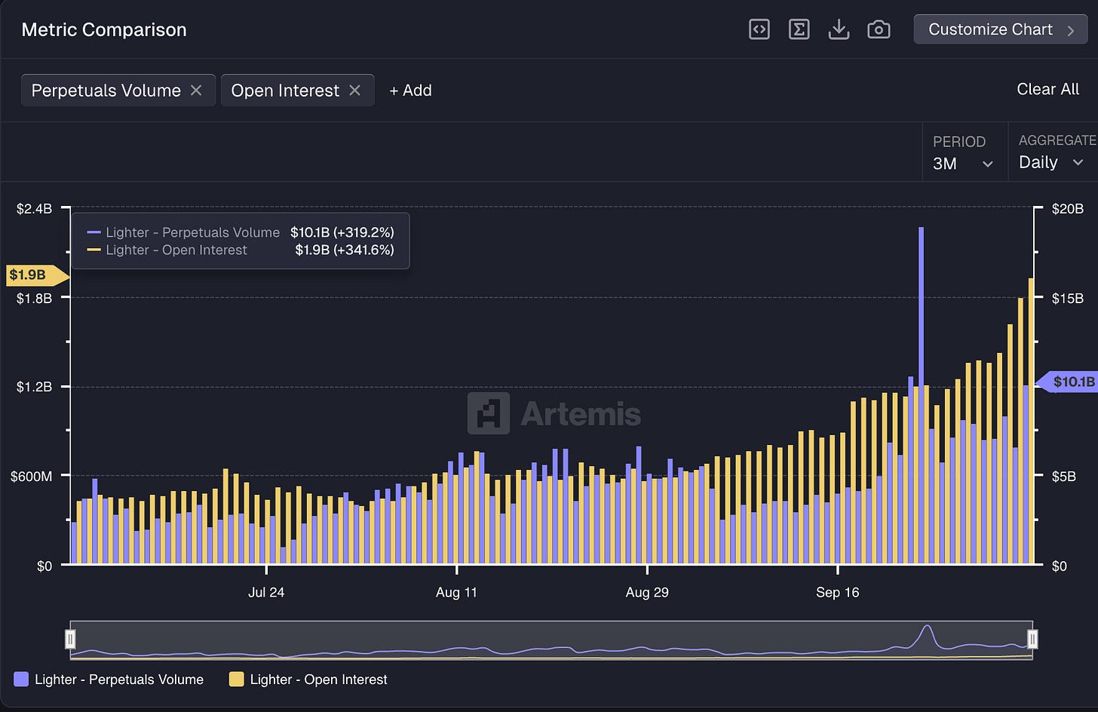Screen dimensions: 1098x712
Task: Take a chart screenshot with camera icon
Action: [x=879, y=29]
